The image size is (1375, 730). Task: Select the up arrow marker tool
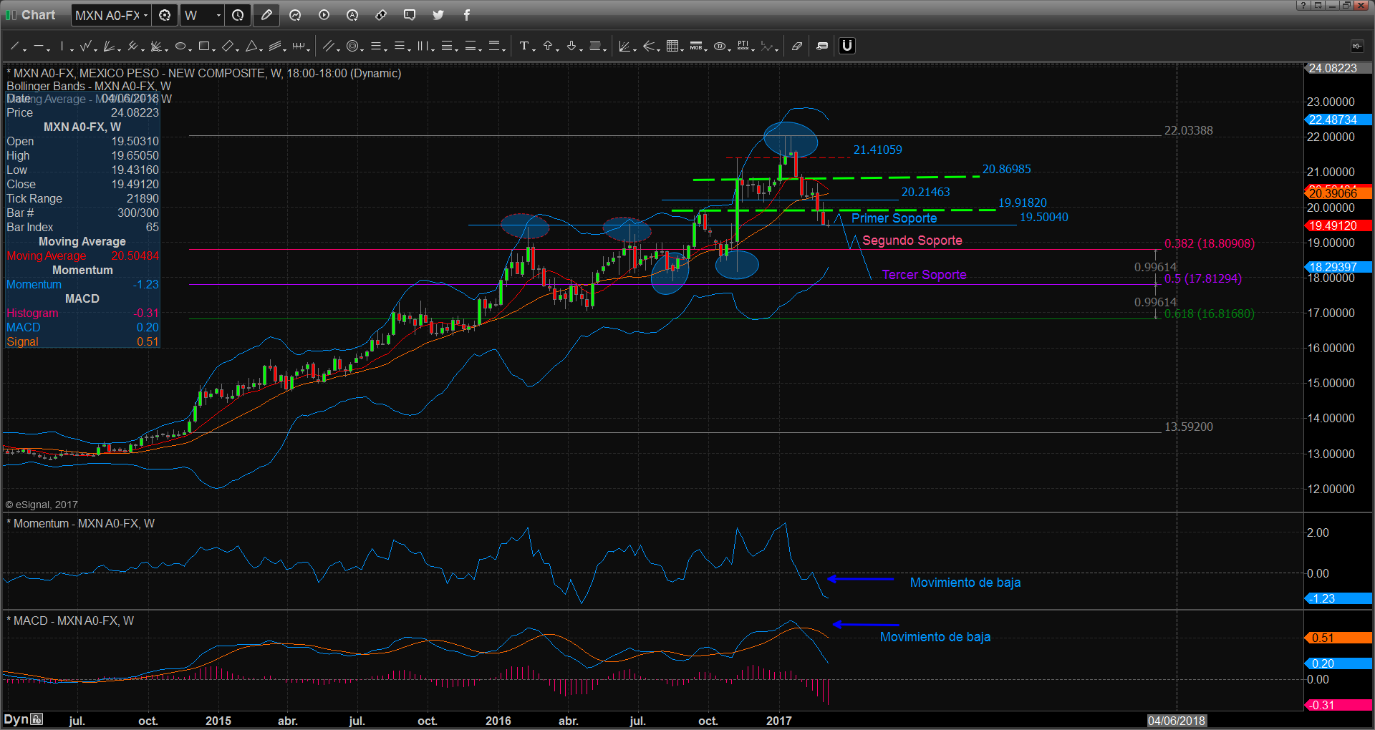pyautogui.click(x=548, y=47)
